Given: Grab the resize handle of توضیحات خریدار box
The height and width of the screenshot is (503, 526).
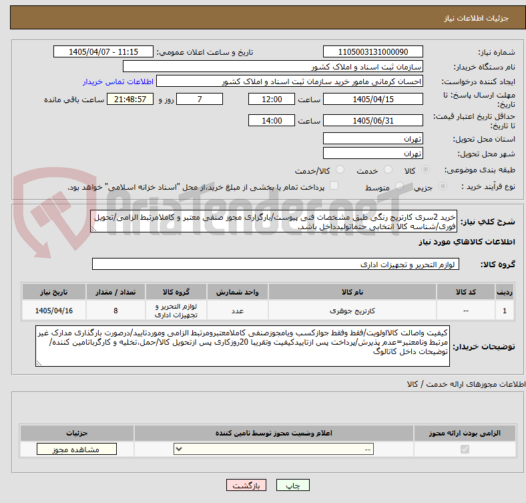Looking at the screenshot, I should coord(39,363).
